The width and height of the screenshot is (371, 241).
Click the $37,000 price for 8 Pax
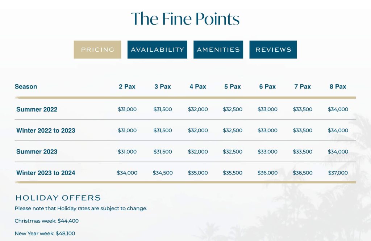click(338, 173)
